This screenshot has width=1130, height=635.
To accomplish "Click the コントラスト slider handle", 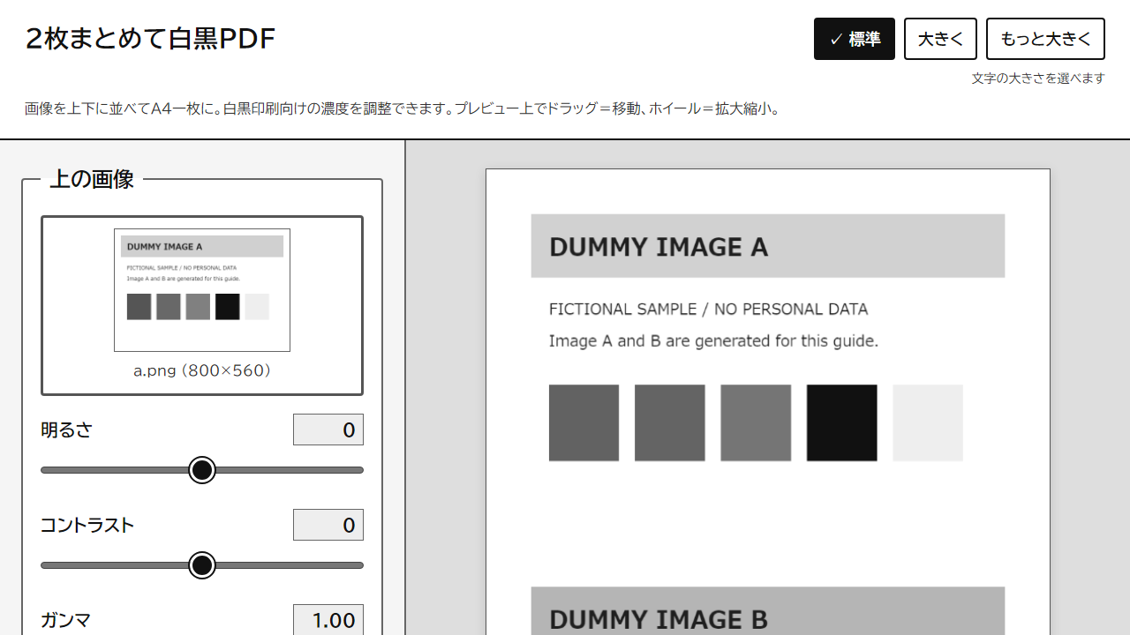I will point(202,565).
